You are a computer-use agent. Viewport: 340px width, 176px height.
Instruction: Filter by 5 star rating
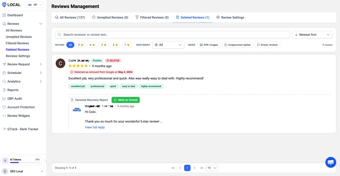pyautogui.click(x=81, y=45)
